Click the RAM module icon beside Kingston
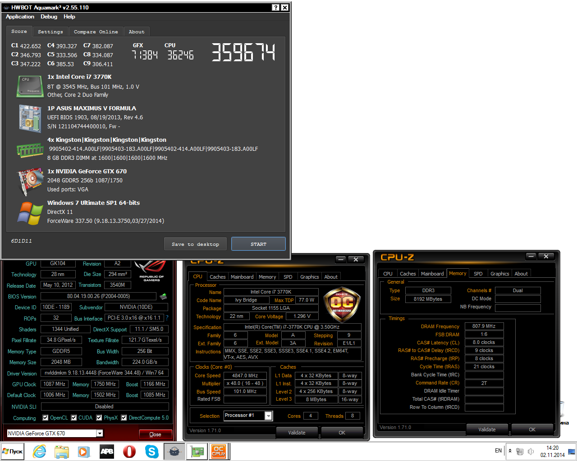Screen dimensions: 577x461 (30, 150)
